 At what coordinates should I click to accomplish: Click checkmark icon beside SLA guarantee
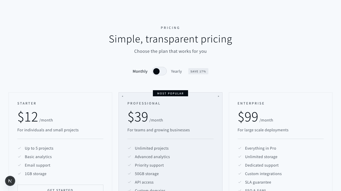(240, 182)
